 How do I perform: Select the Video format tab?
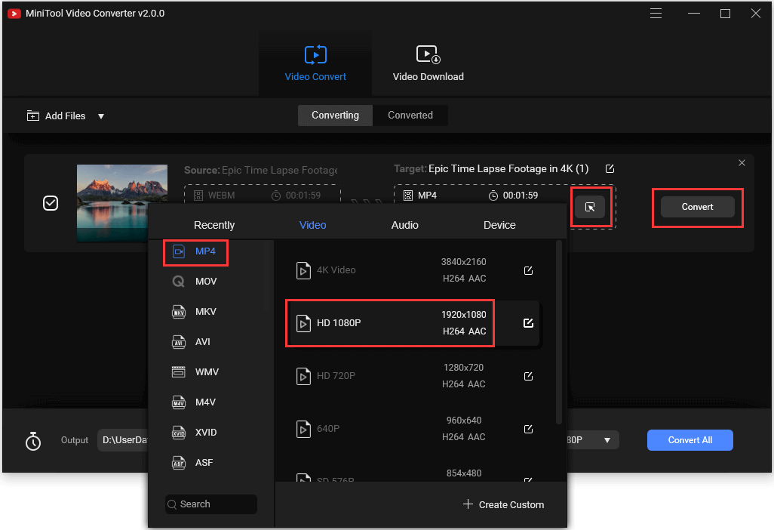[x=312, y=225]
